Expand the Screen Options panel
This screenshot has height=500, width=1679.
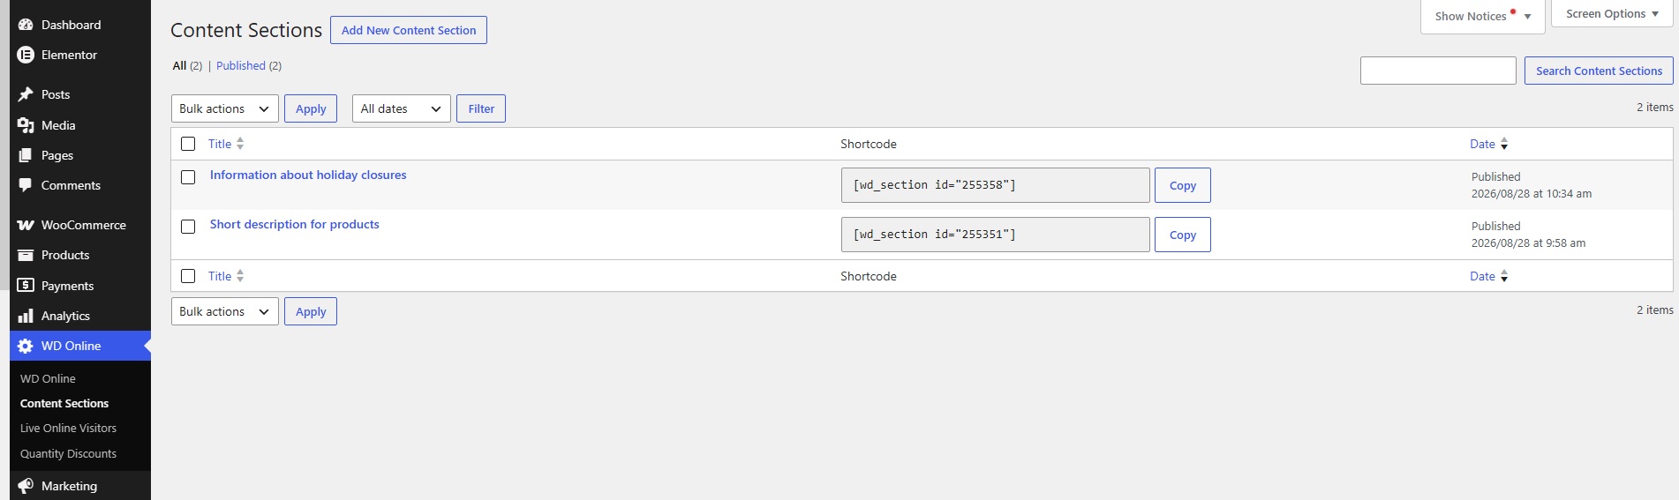tap(1612, 14)
